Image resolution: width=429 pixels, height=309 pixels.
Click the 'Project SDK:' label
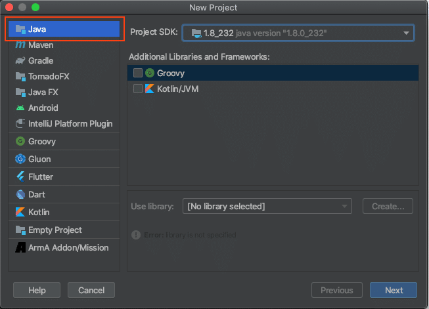point(154,32)
